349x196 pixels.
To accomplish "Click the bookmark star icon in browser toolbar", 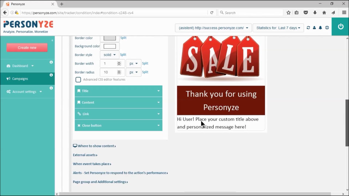I will coord(288,13).
